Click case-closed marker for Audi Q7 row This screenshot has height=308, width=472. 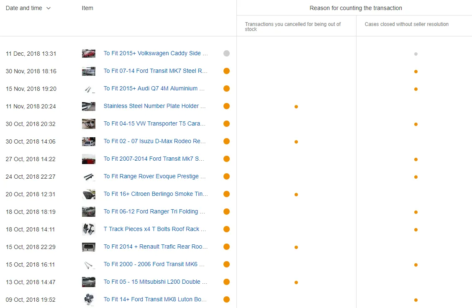click(x=416, y=89)
